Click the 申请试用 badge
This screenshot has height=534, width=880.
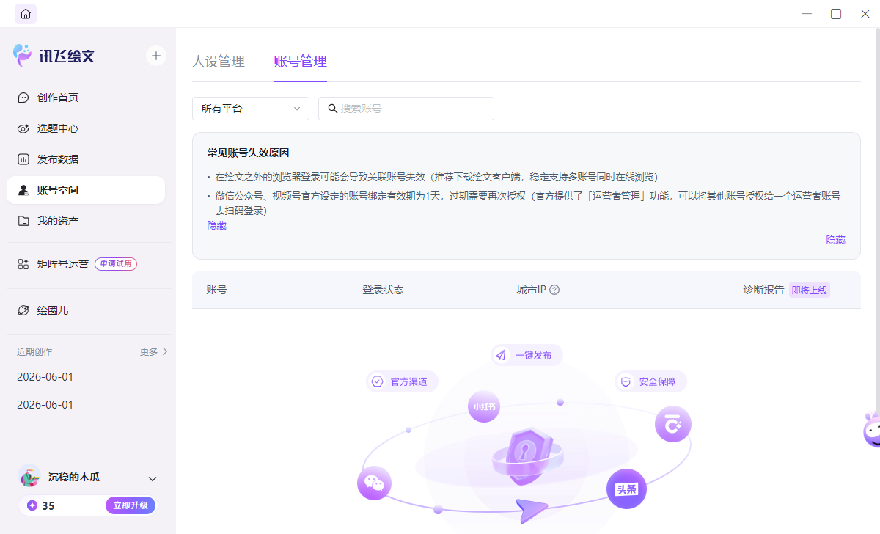coord(116,264)
